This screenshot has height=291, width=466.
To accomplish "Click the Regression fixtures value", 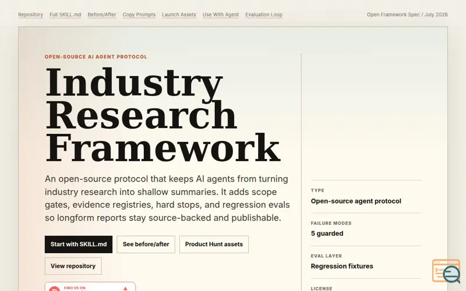I will click(x=342, y=266).
